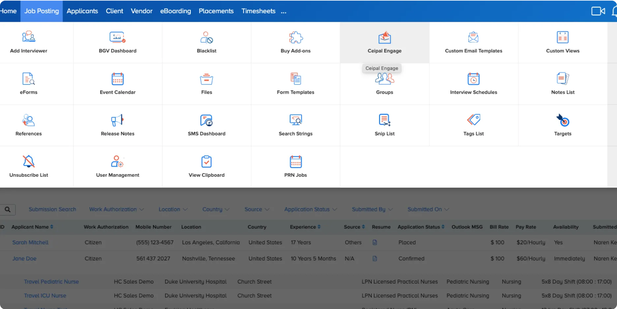Switch to Client tab
617x309 pixels.
tap(114, 11)
